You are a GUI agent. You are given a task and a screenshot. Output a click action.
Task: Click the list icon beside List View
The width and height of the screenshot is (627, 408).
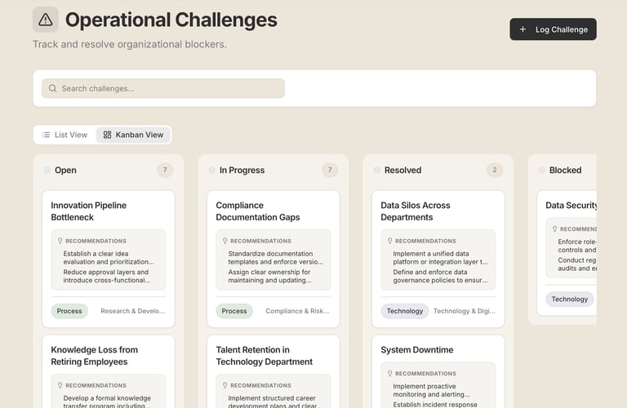pos(47,135)
